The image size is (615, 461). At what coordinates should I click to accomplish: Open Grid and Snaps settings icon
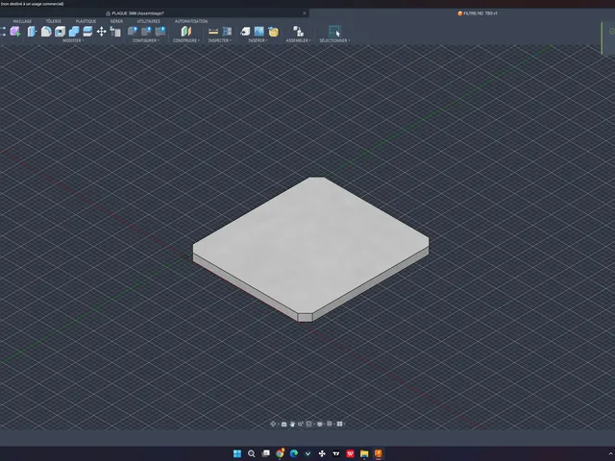330,424
